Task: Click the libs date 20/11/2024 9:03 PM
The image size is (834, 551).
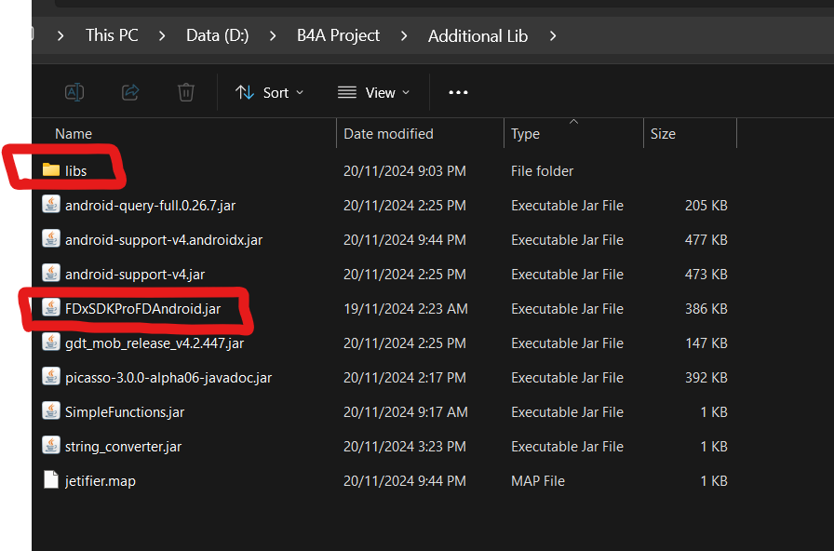Action: point(405,170)
